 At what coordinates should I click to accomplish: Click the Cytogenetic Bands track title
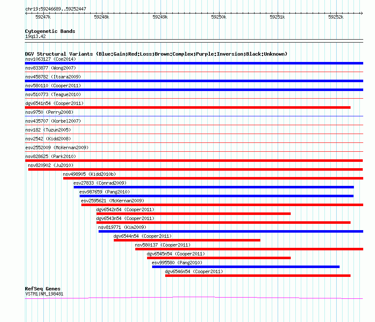tap(50, 31)
